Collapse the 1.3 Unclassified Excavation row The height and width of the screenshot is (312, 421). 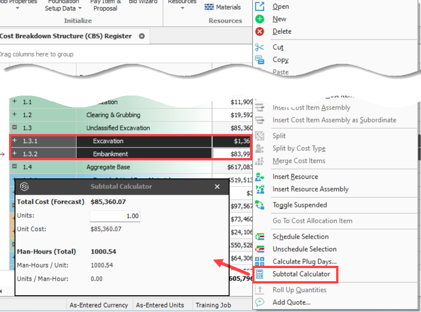pyautogui.click(x=14, y=128)
